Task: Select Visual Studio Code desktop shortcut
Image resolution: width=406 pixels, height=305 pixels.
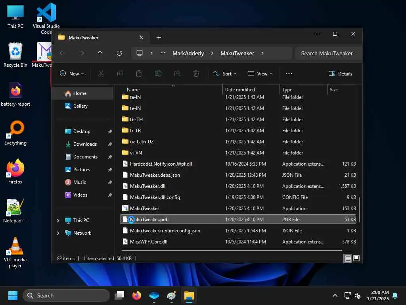Action: [x=46, y=18]
